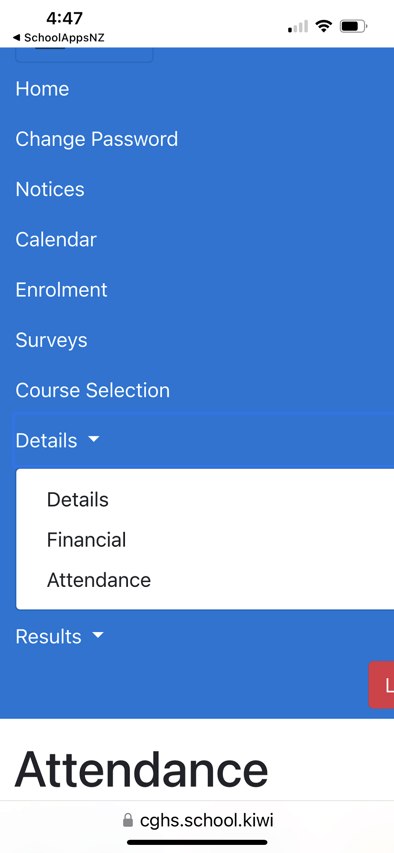Tap the back arrow to SchoolAppsNZ
This screenshot has width=394, height=853.
(17, 38)
